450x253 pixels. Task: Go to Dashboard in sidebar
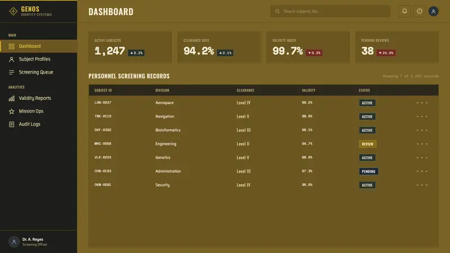[x=38, y=46]
